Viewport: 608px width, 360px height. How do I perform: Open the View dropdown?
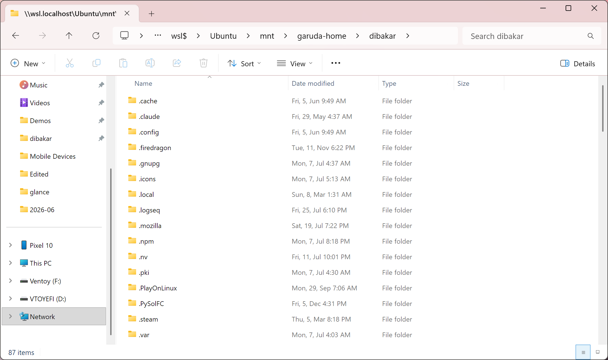tap(295, 63)
